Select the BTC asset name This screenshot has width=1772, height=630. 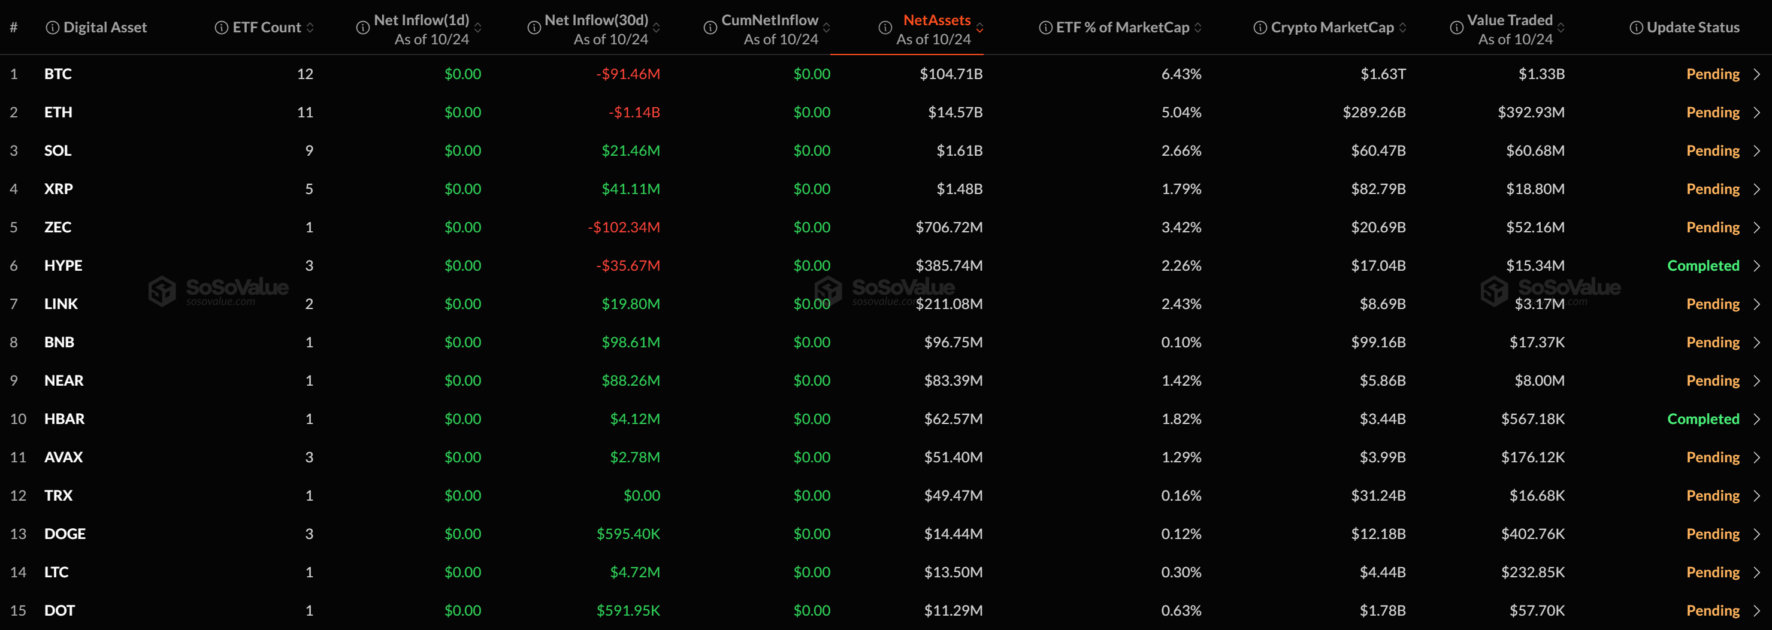[x=58, y=74]
